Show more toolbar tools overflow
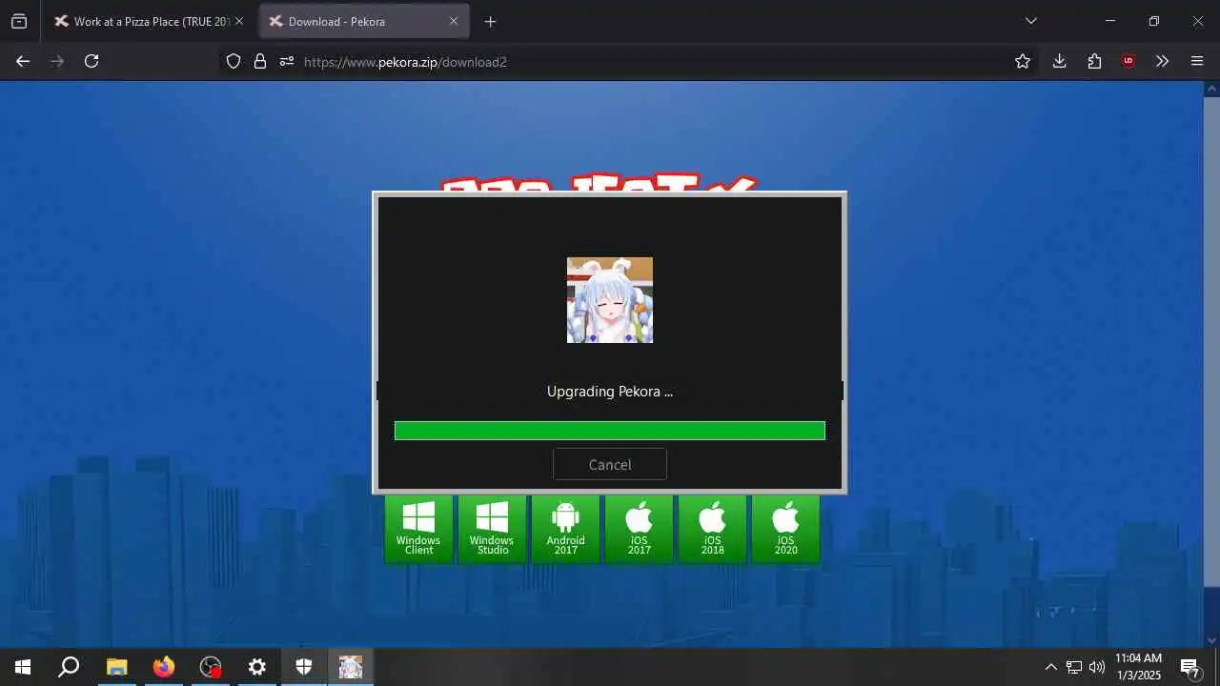 pyautogui.click(x=1162, y=61)
